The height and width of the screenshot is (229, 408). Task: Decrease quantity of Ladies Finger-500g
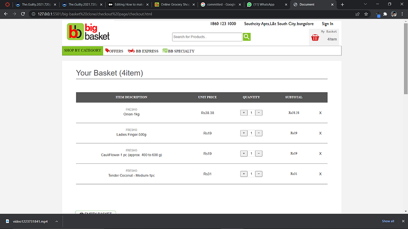pos(259,133)
